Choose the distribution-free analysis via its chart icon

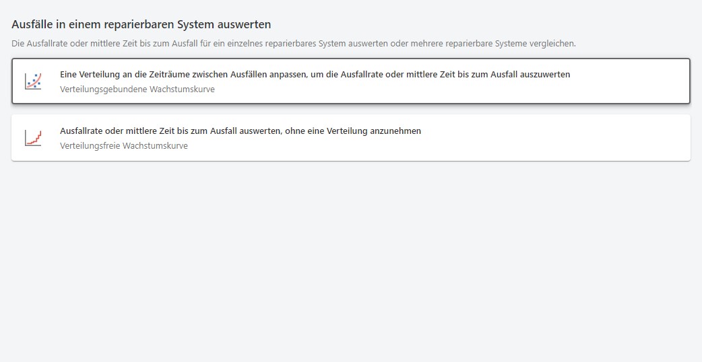[33, 138]
